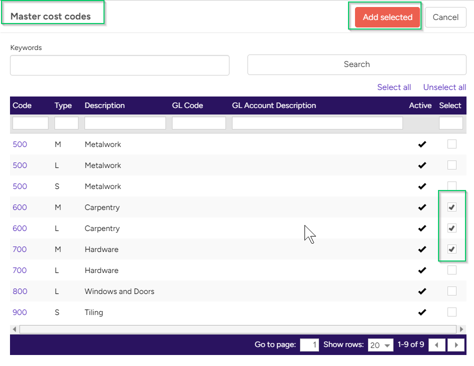Untick the checkbox for 600 L Carpentry
The image size is (474, 366).
(x=451, y=228)
